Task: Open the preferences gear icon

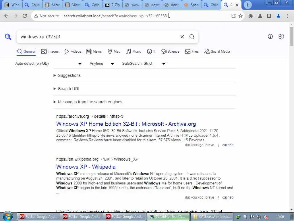Action: tap(281, 37)
